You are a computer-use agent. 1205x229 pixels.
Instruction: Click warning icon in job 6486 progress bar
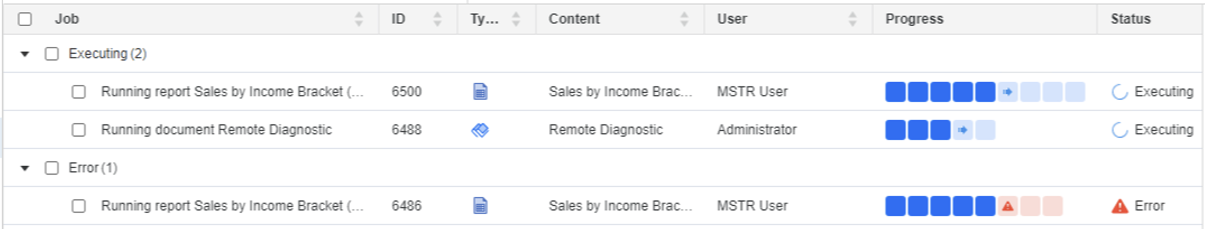point(1007,206)
